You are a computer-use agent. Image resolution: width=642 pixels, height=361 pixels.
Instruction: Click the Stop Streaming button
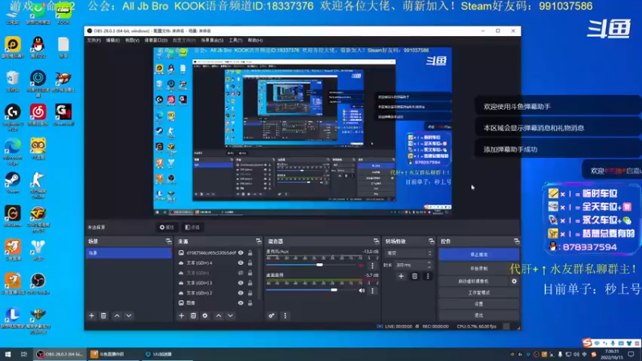pyautogui.click(x=478, y=254)
